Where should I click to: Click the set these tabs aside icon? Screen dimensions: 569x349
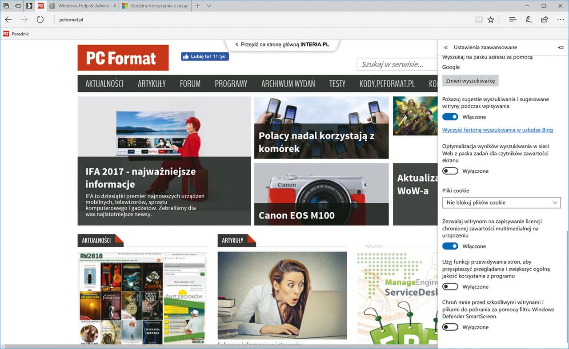click(17, 6)
